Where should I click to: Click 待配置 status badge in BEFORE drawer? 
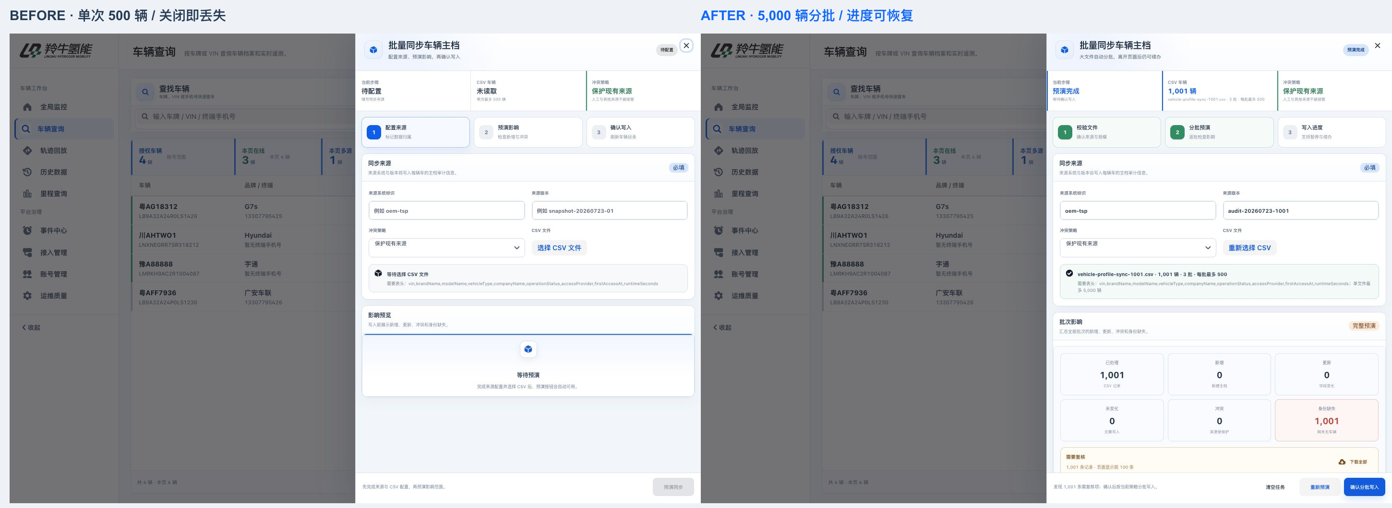(x=667, y=50)
